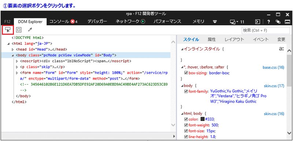Collapse the インライン スタイル rule
The image size is (293, 141).
pos(182,49)
